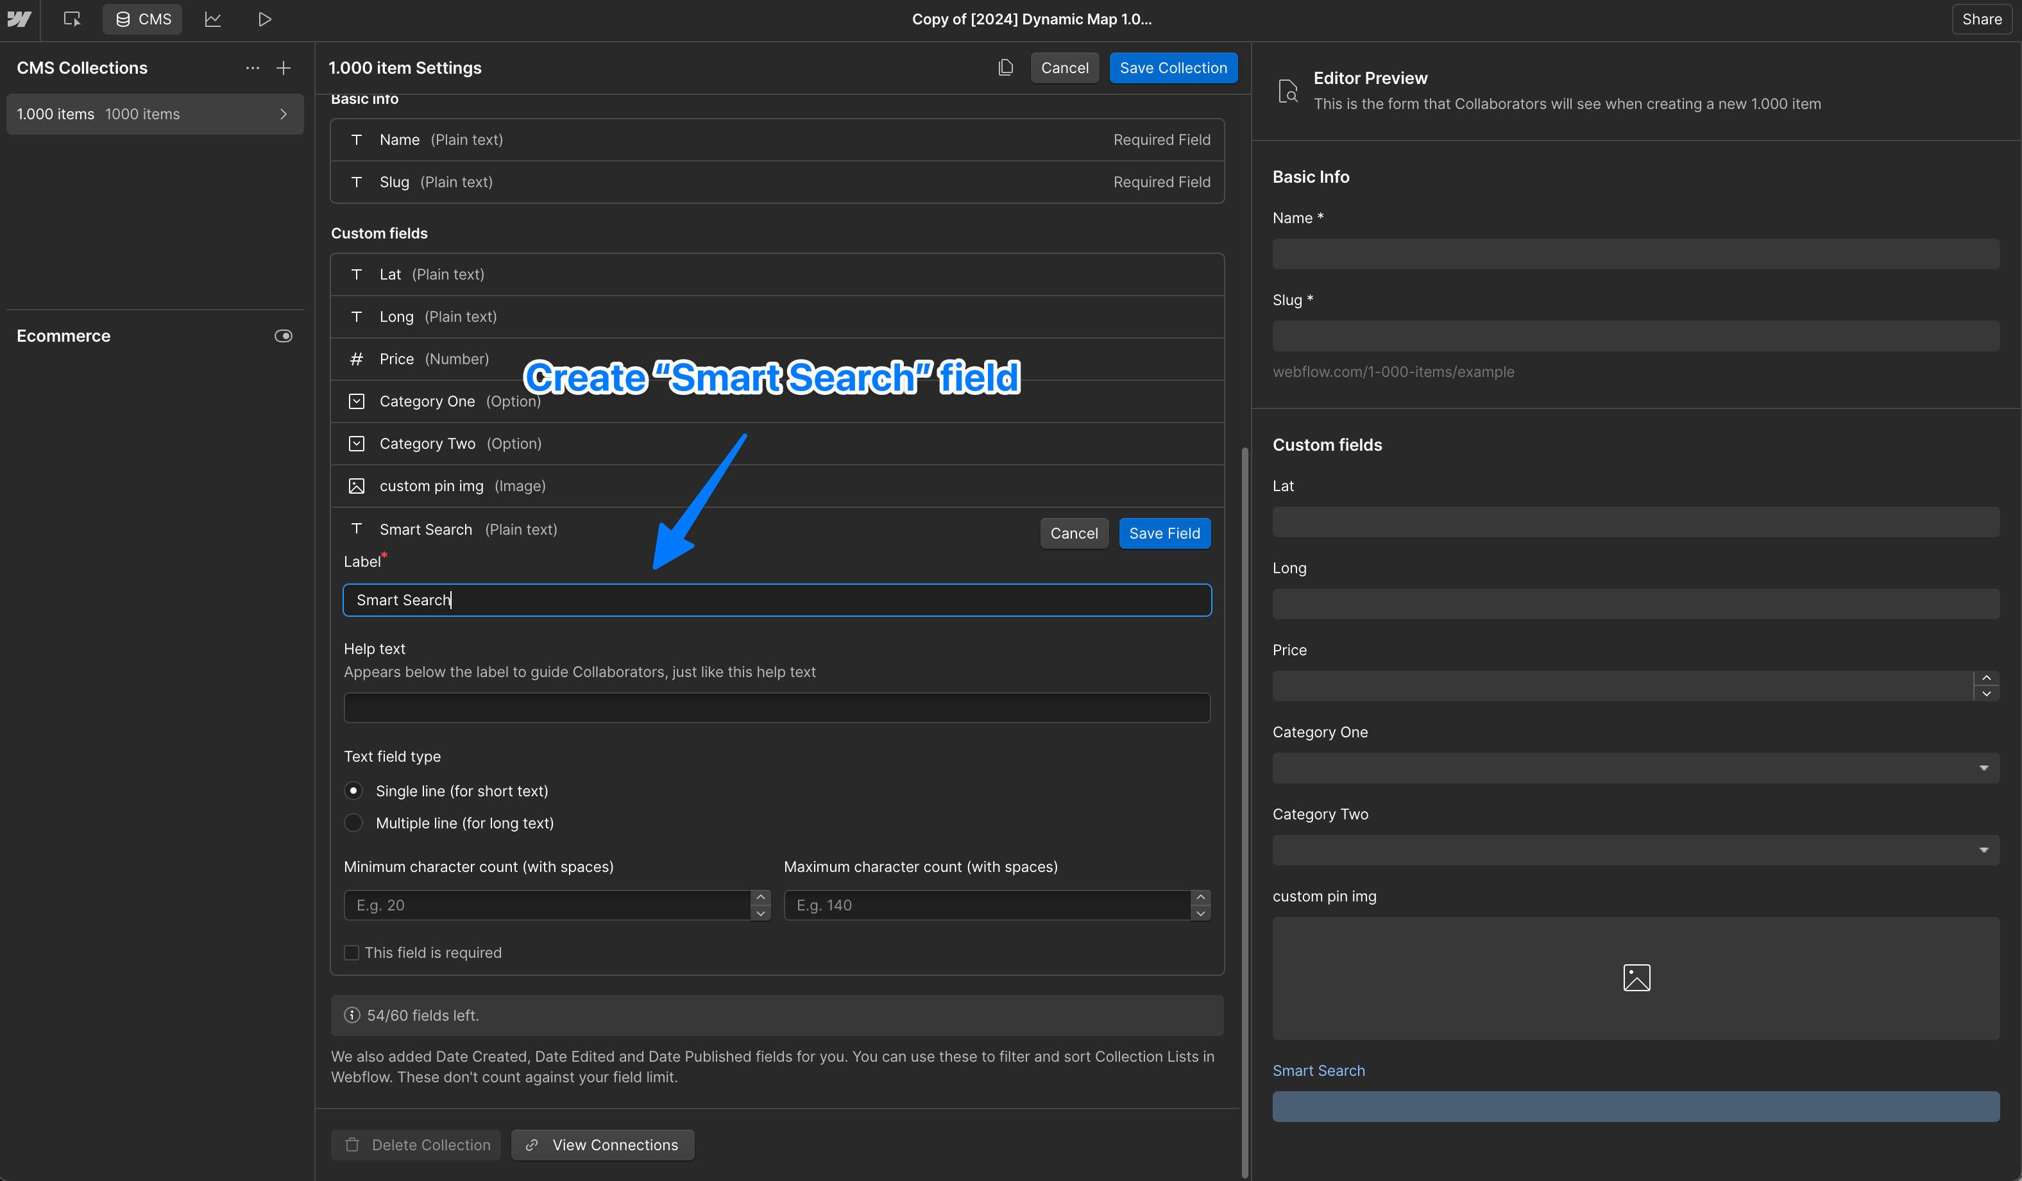Click the custom pin img upload area

1635,978
